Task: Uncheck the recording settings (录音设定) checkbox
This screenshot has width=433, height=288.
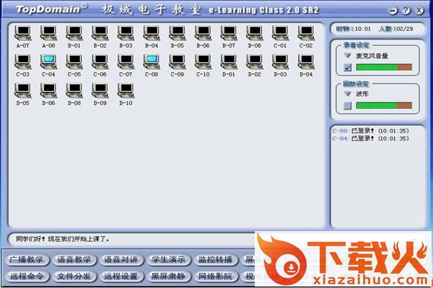Action: [x=348, y=68]
